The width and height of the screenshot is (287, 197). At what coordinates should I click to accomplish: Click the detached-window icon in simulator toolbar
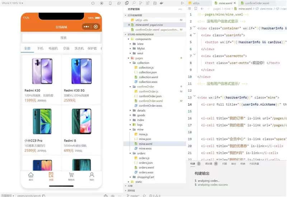click(119, 3)
